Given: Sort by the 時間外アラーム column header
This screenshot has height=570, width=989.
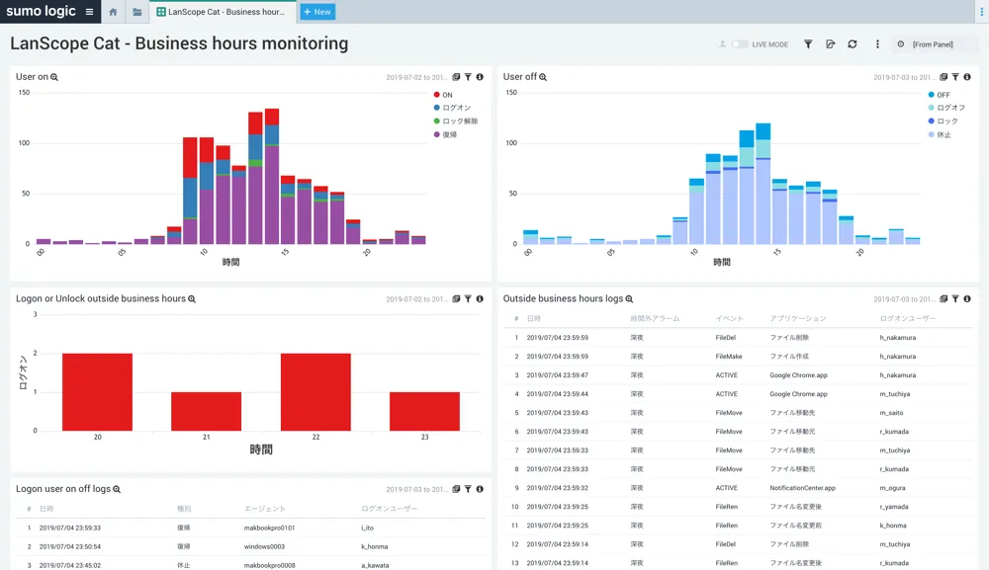Looking at the screenshot, I should point(655,319).
